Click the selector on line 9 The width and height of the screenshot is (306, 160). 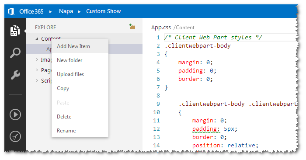238,104
